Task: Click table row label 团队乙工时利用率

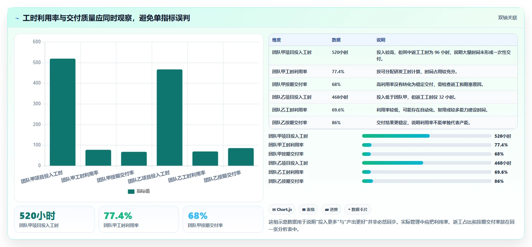Action: click(x=290, y=110)
